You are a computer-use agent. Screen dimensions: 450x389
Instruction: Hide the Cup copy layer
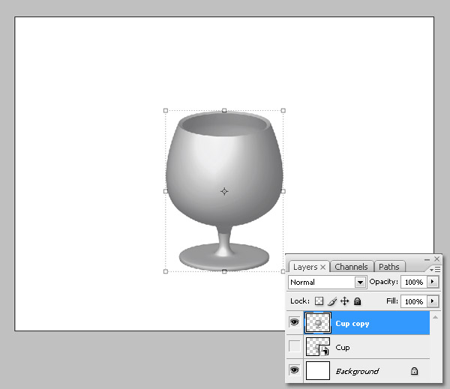point(295,322)
